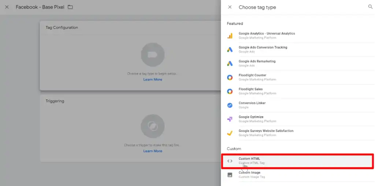
Task: Click the Triggering placeholder circle icon
Action: (153, 126)
